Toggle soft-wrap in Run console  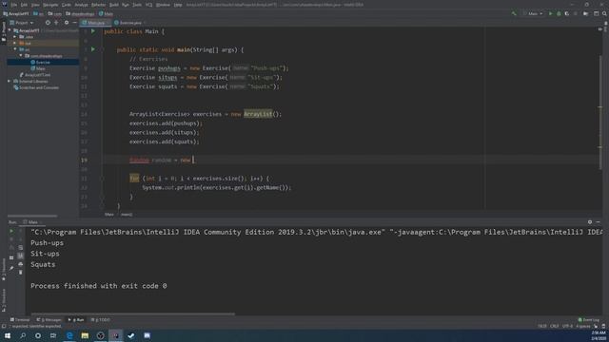coord(21,247)
